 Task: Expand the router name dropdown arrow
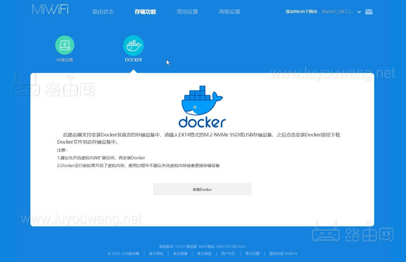(x=359, y=12)
